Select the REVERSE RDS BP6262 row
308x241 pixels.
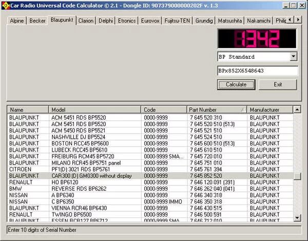point(150,189)
